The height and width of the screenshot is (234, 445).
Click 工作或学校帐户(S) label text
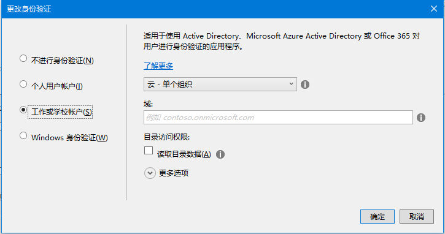[x=61, y=112]
